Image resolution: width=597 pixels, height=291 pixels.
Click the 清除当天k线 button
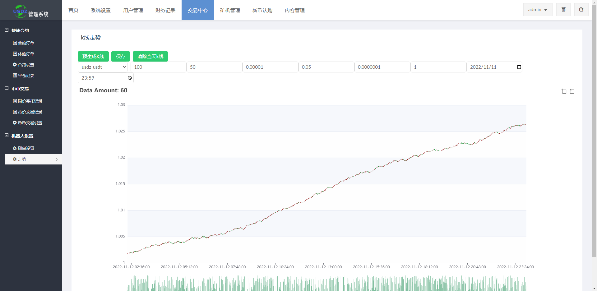[x=150, y=57]
